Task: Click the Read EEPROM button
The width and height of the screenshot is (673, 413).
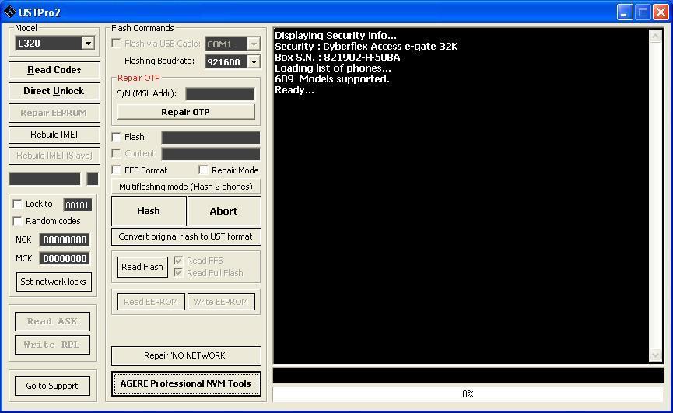Action: coord(151,302)
